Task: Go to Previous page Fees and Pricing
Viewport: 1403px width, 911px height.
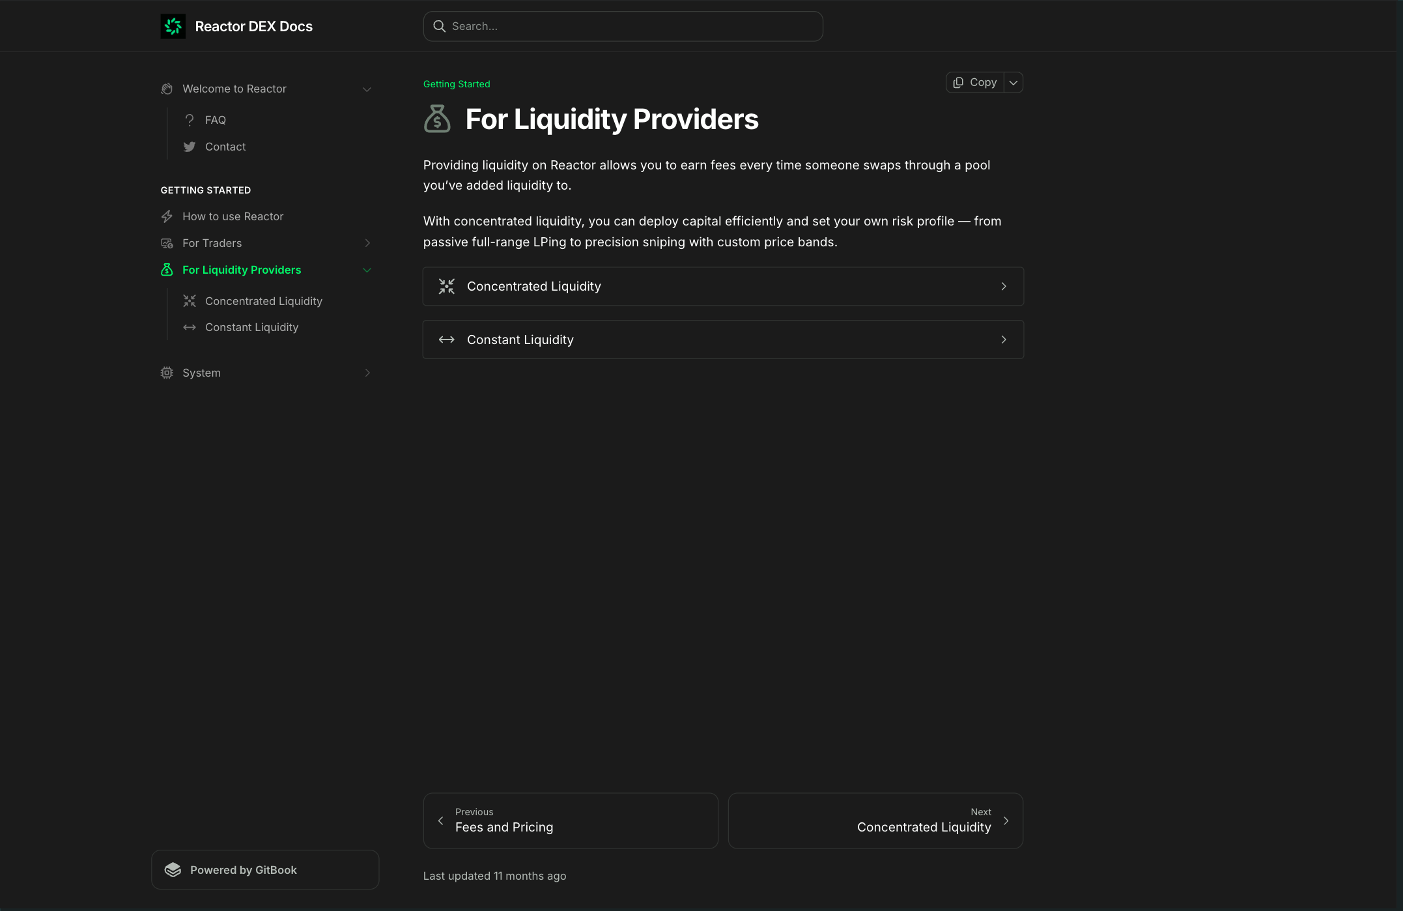Action: [571, 820]
